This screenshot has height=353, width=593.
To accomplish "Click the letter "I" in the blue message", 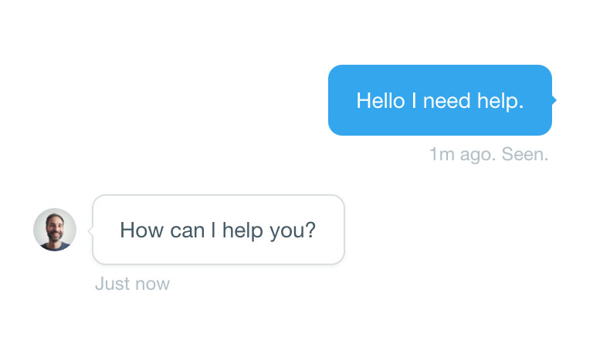I will point(414,101).
